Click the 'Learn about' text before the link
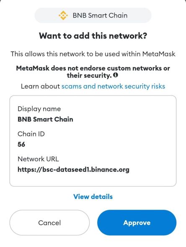186x247 pixels. click(40, 86)
